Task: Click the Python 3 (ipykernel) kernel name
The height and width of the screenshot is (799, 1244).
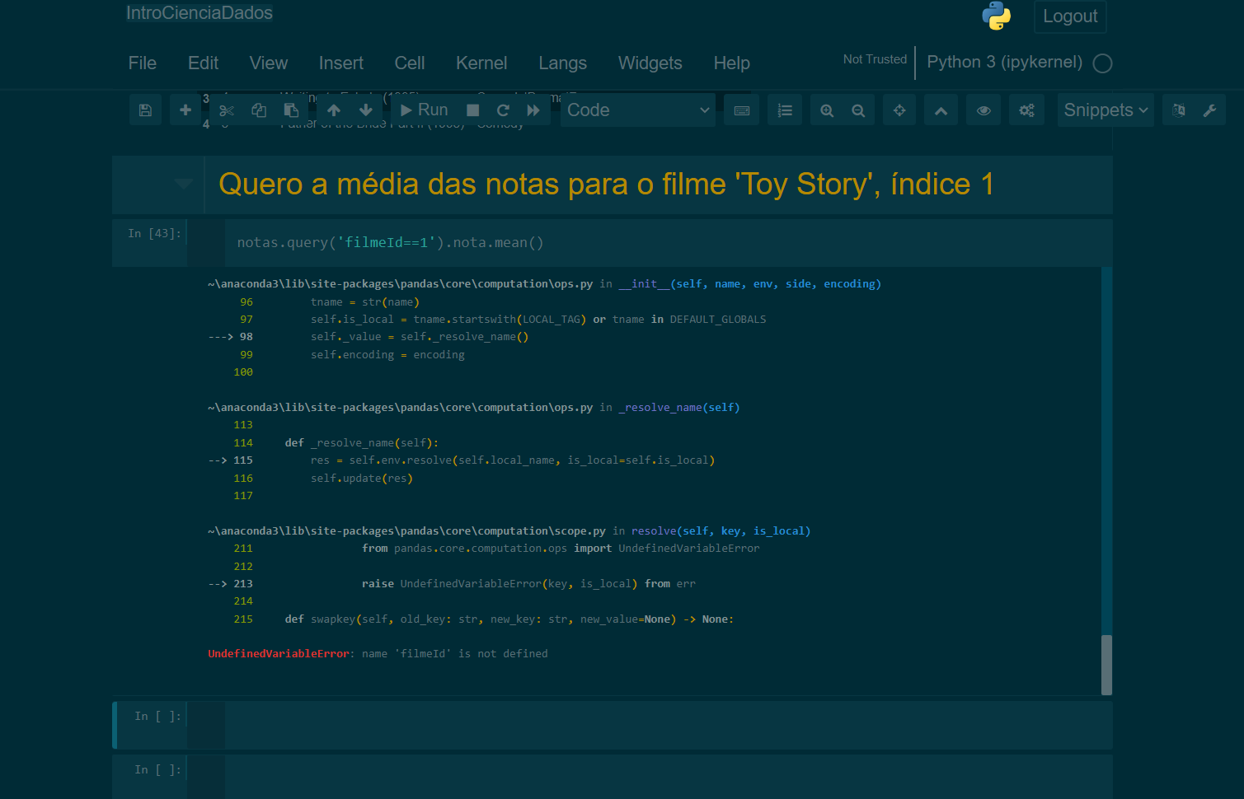Action: pyautogui.click(x=1005, y=63)
